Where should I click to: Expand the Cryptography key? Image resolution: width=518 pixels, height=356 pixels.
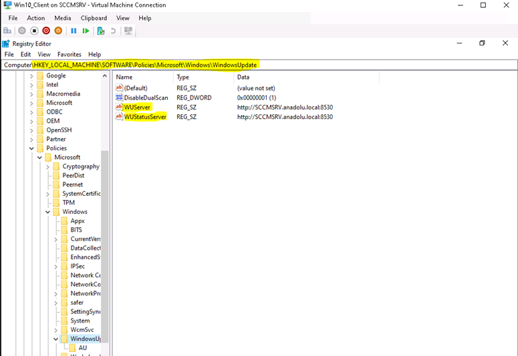(47, 167)
